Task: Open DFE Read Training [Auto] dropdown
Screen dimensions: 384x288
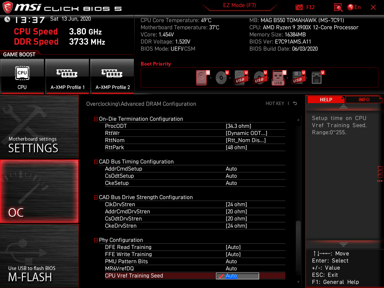Action: 233,247
